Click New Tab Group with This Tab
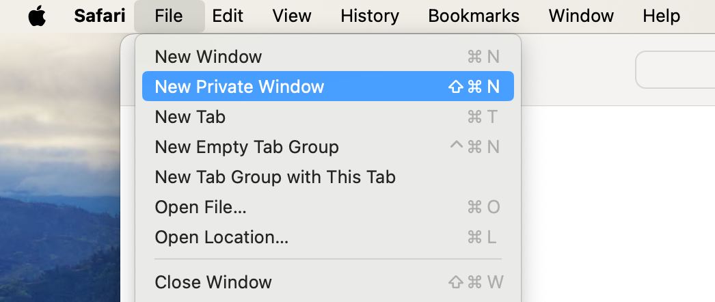The image size is (715, 302). pyautogui.click(x=275, y=177)
